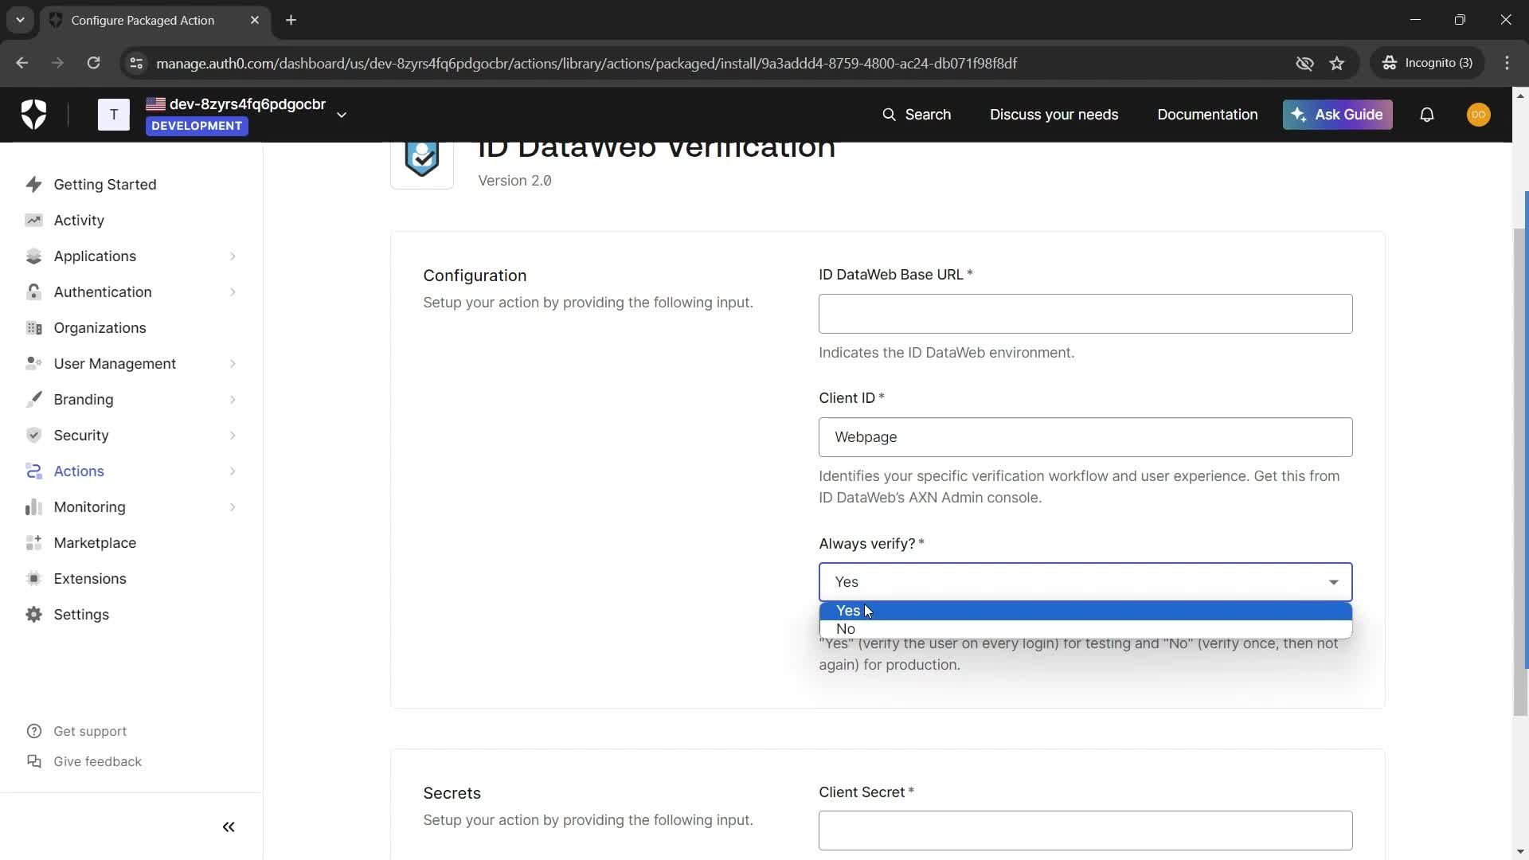Click the Ask Guide button
1529x860 pixels.
1337,115
